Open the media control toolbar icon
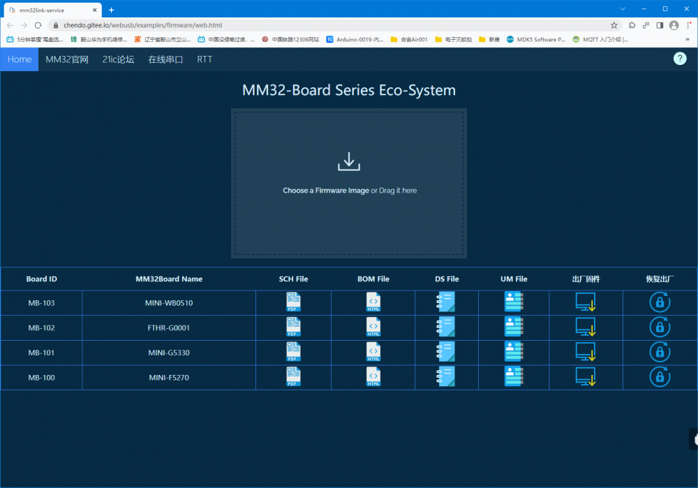This screenshot has height=488, width=698. 646,25
